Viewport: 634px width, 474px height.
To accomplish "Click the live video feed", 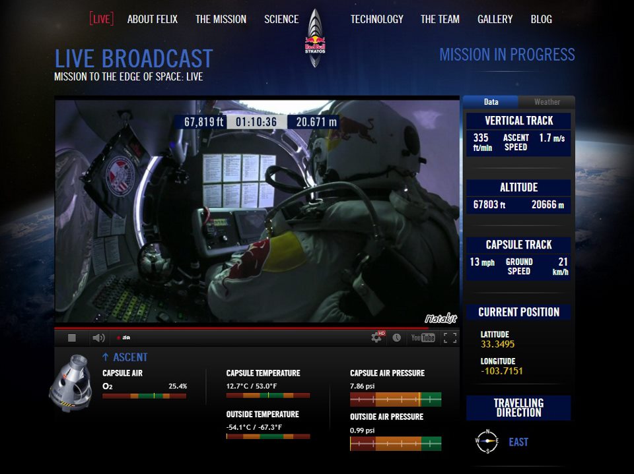I will coord(257,211).
